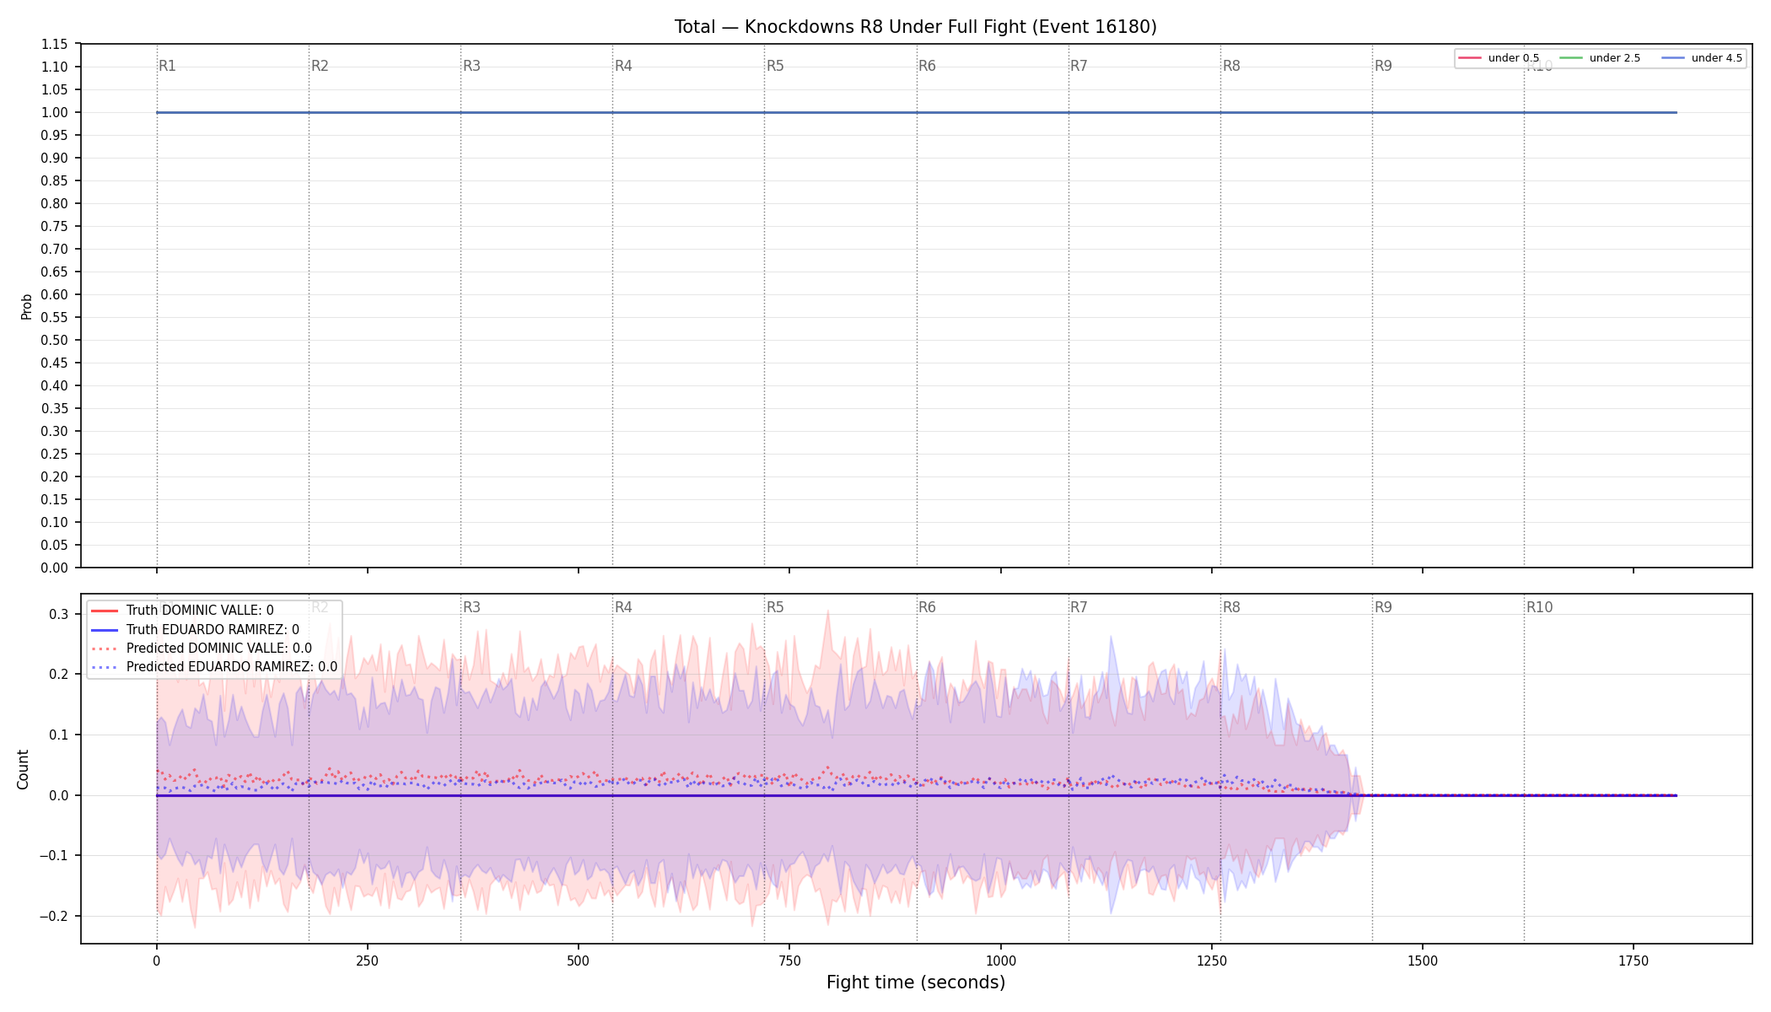Click the 1.00 tick on the Prob axis
This screenshot has width=1771, height=1012.
click(55, 113)
